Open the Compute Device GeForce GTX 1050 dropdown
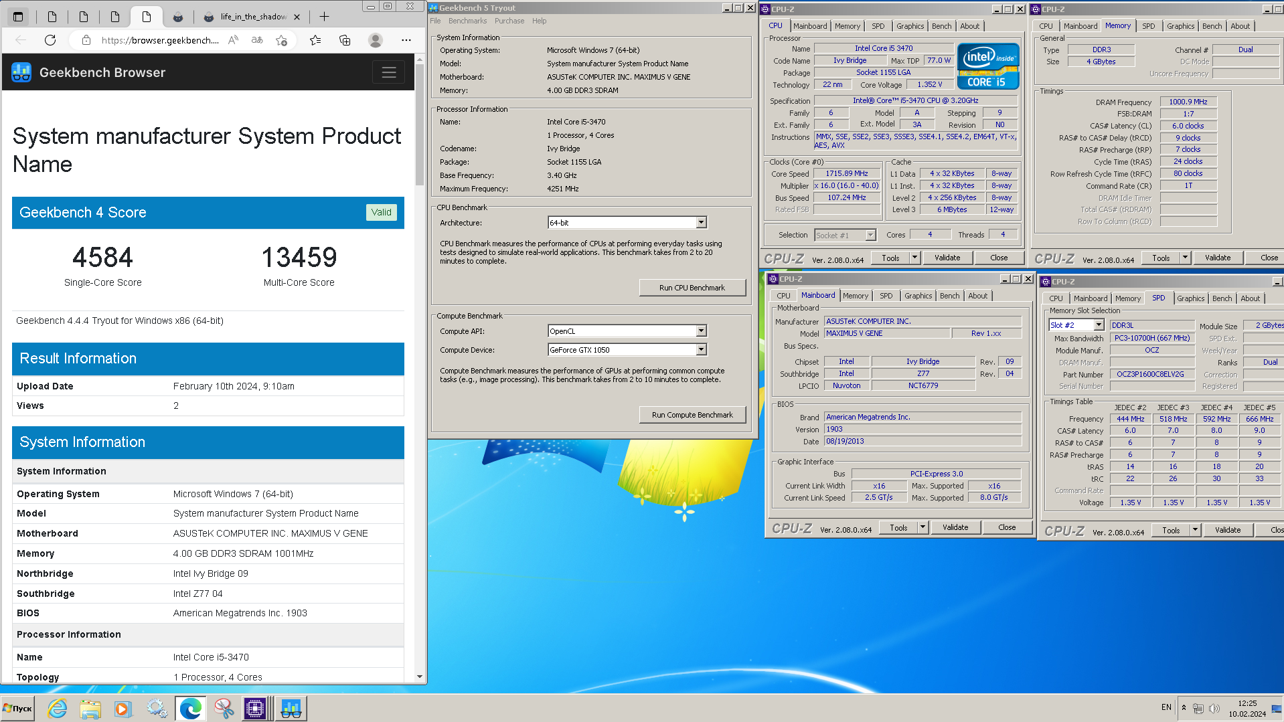 pos(701,349)
